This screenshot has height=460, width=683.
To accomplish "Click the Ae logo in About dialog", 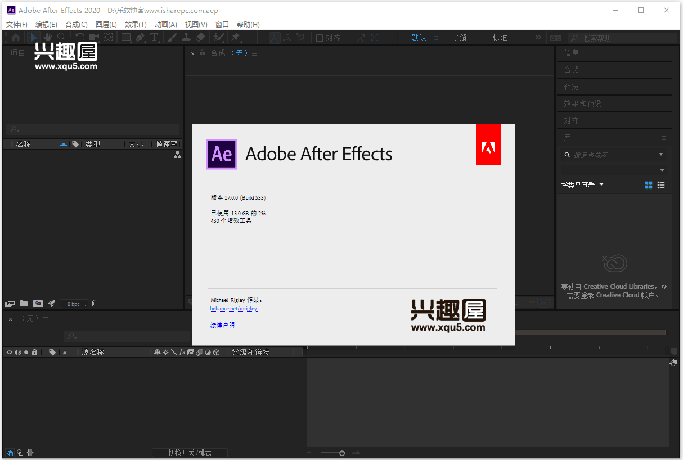I will click(x=222, y=154).
